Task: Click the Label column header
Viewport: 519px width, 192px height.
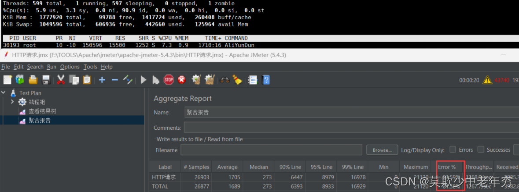Action: [165, 167]
